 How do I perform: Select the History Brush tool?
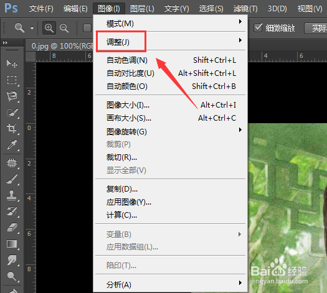click(x=12, y=212)
